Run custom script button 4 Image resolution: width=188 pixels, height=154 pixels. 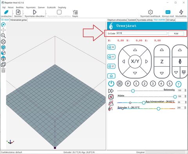point(161,84)
